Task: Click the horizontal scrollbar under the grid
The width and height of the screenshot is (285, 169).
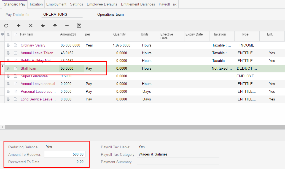Action: 138,127
